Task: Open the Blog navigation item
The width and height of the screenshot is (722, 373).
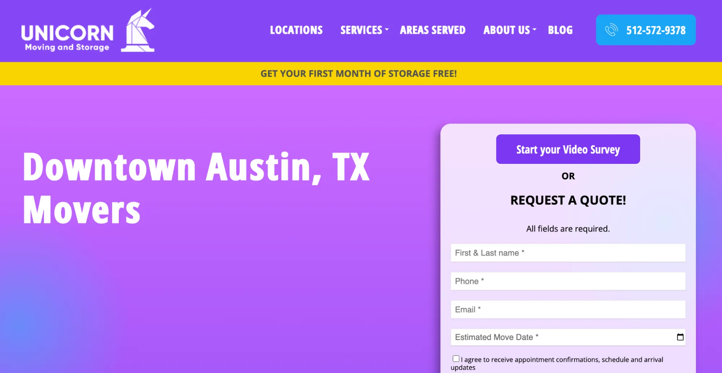Action: point(560,30)
